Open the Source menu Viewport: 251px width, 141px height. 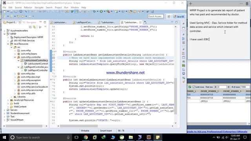[18, 7]
